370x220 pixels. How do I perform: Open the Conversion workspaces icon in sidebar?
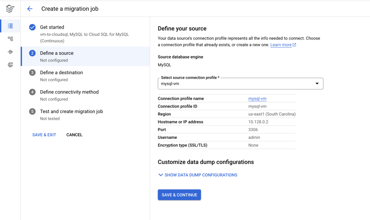(x=10, y=39)
